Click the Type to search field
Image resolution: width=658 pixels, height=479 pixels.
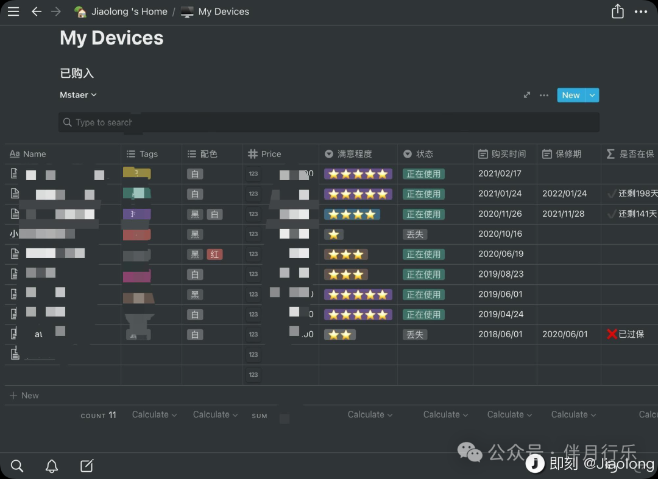coord(328,122)
